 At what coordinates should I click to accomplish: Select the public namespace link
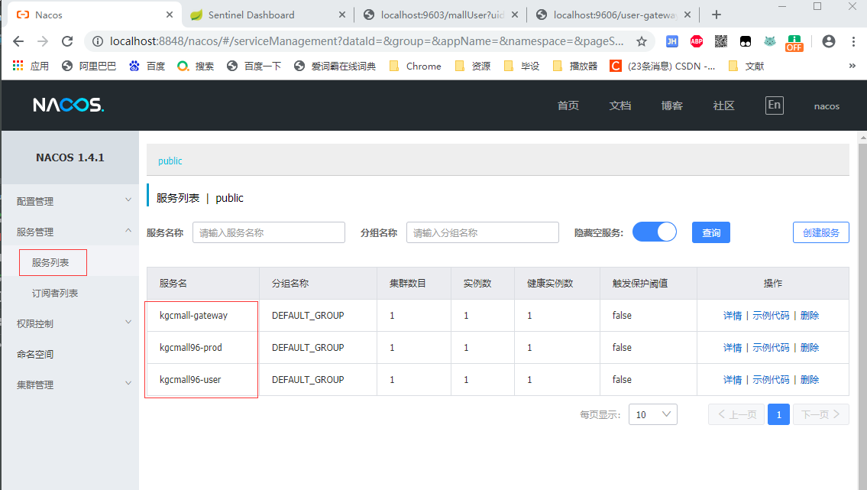pos(170,161)
